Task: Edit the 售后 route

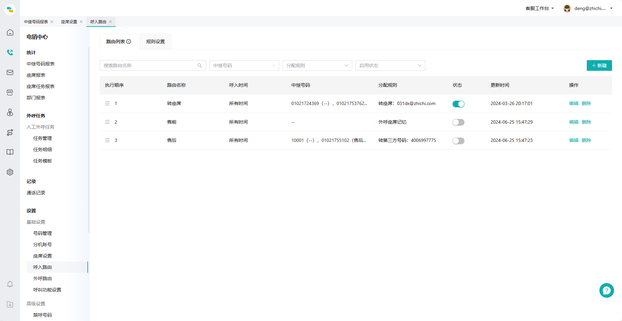Action: tap(573, 140)
